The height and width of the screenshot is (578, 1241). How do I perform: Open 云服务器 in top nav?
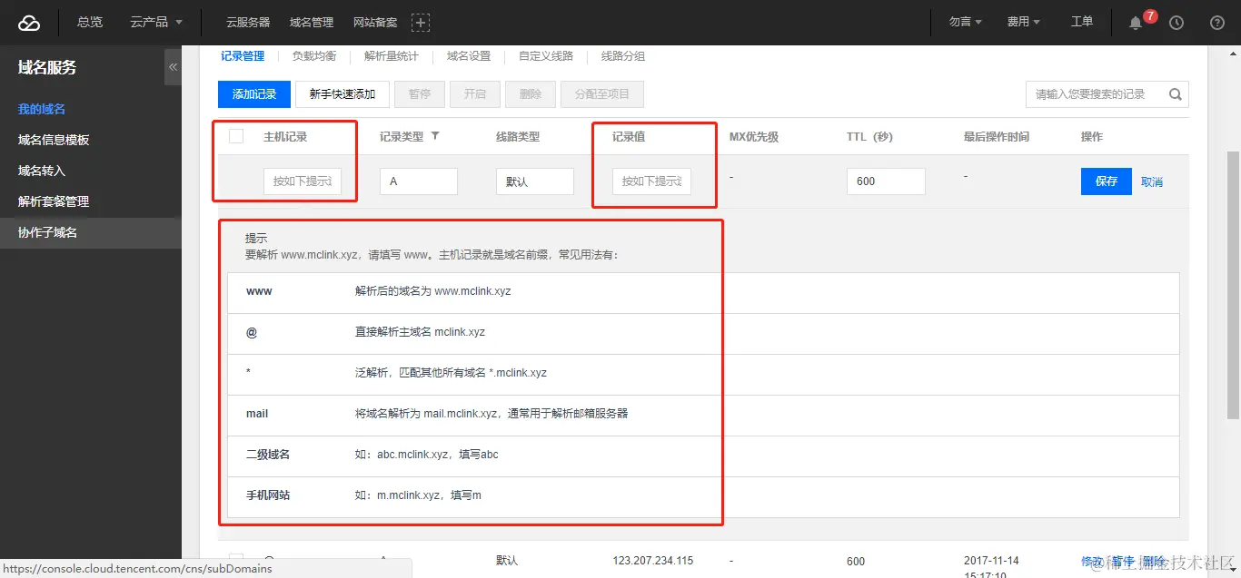point(248,22)
